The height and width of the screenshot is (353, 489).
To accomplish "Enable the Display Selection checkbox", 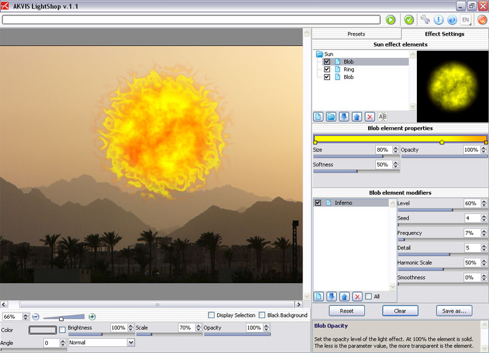I will click(211, 315).
